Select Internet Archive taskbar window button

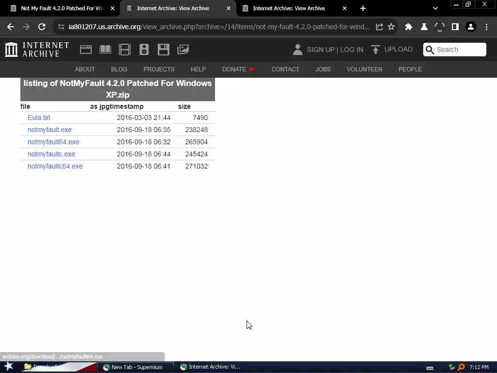(210, 367)
